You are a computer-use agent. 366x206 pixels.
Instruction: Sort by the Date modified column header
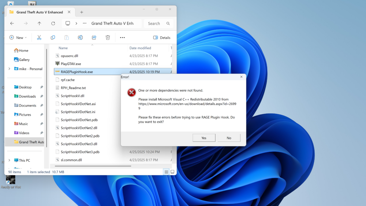pyautogui.click(x=140, y=48)
